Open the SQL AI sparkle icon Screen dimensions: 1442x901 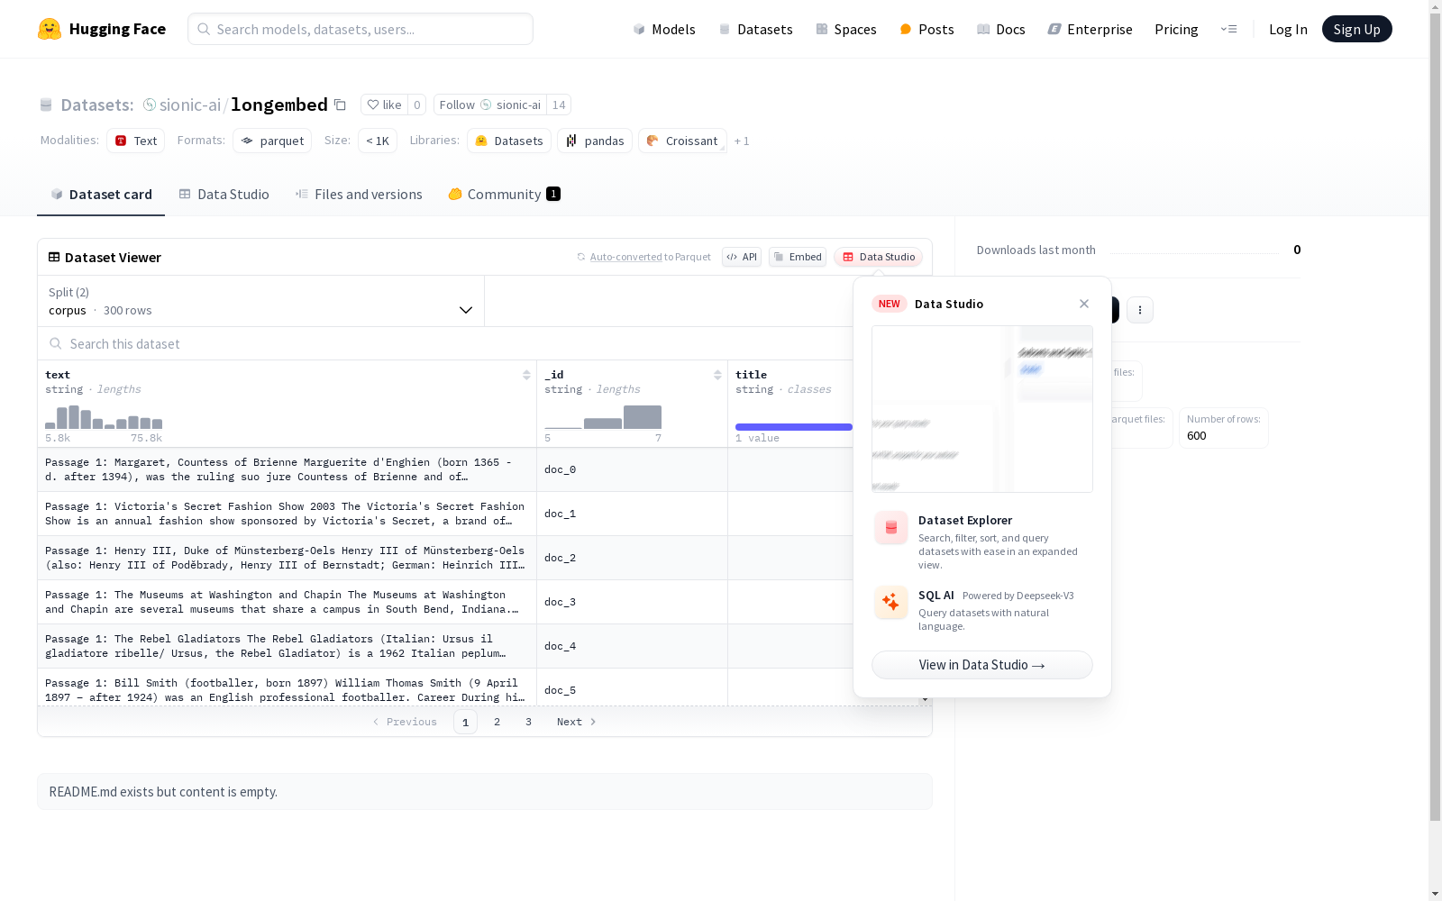pos(891,602)
